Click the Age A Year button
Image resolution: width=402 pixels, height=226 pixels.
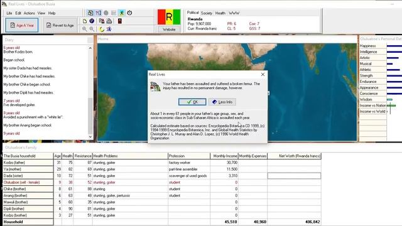pos(22,25)
